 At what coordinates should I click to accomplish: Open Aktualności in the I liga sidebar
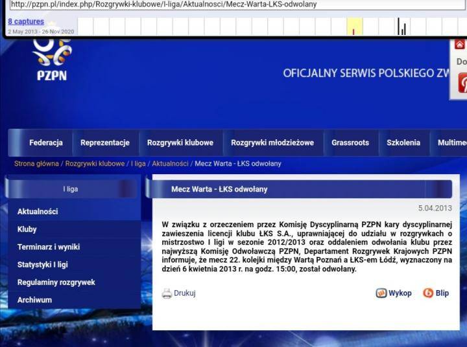38,212
